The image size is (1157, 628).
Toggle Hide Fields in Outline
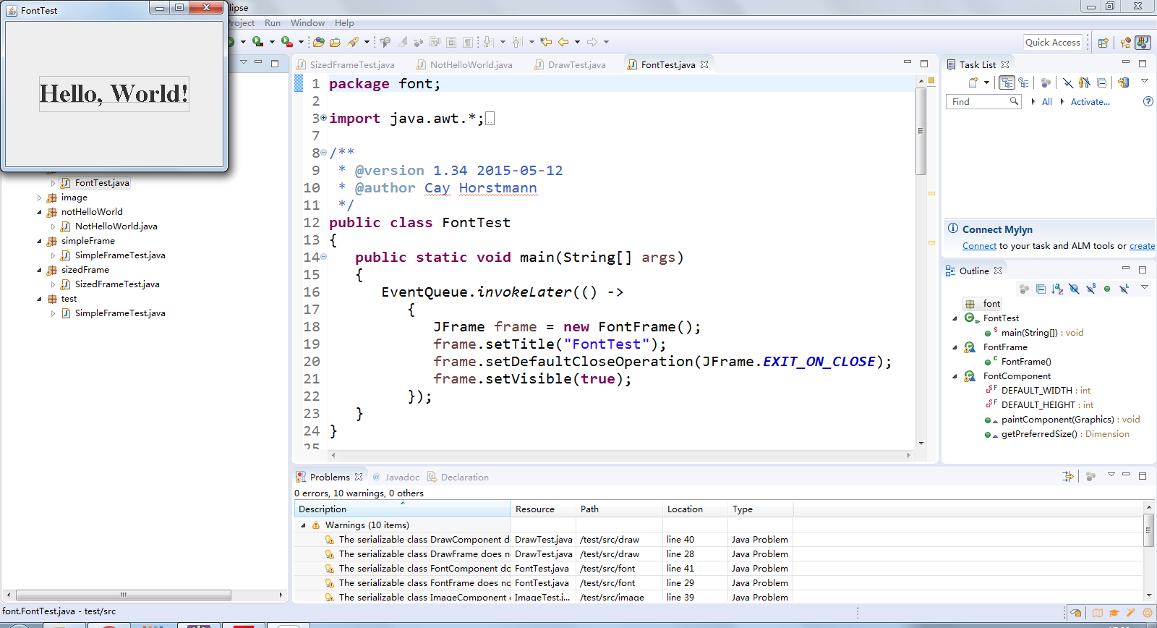(x=1074, y=289)
